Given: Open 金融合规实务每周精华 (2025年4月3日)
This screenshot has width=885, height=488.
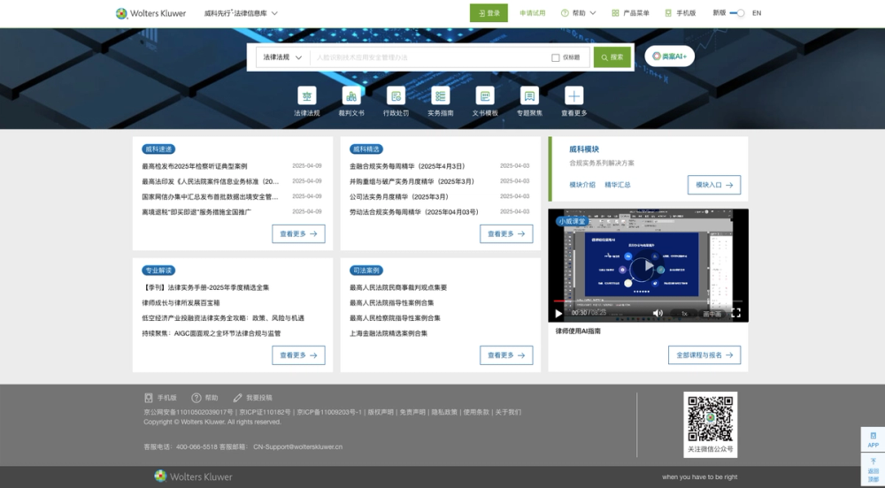Looking at the screenshot, I should [x=407, y=166].
